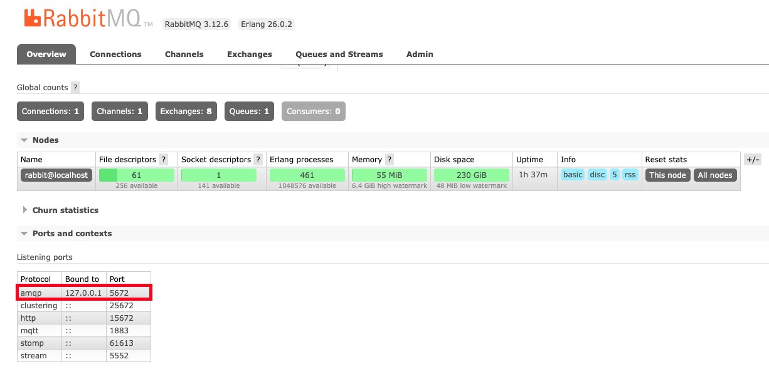Image resolution: width=769 pixels, height=369 pixels.
Task: Click the rss info tag
Action: point(630,175)
